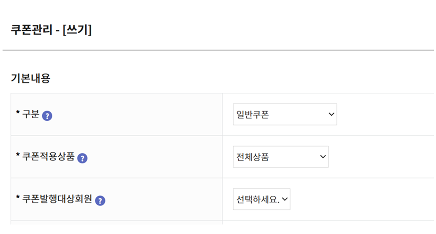Click the 구분 field label
Screen dimensions: 436x234
point(30,114)
